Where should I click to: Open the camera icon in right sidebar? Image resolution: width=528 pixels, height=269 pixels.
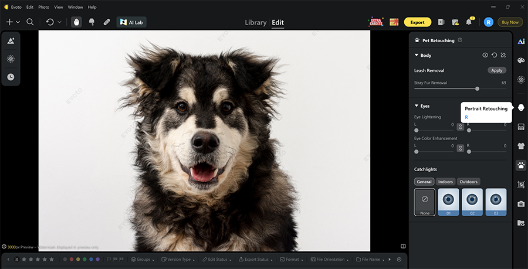521,204
